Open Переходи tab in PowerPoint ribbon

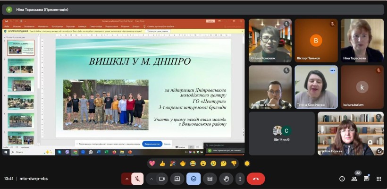click(x=70, y=26)
